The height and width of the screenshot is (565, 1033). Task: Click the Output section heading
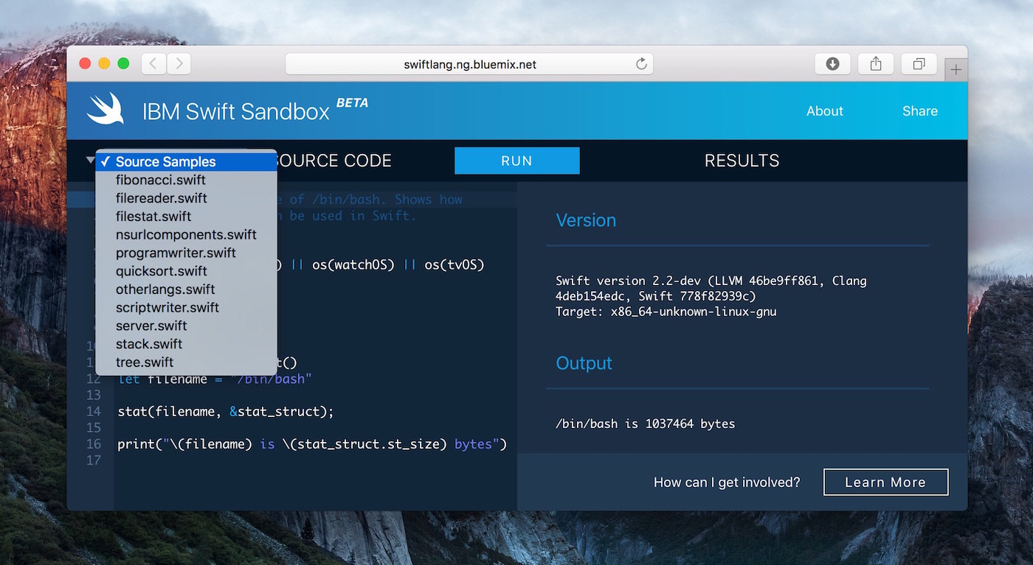[x=584, y=363]
